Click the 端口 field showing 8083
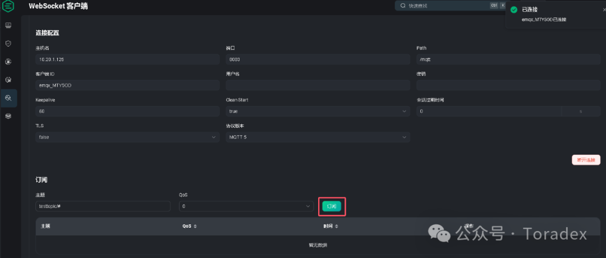 (318, 59)
